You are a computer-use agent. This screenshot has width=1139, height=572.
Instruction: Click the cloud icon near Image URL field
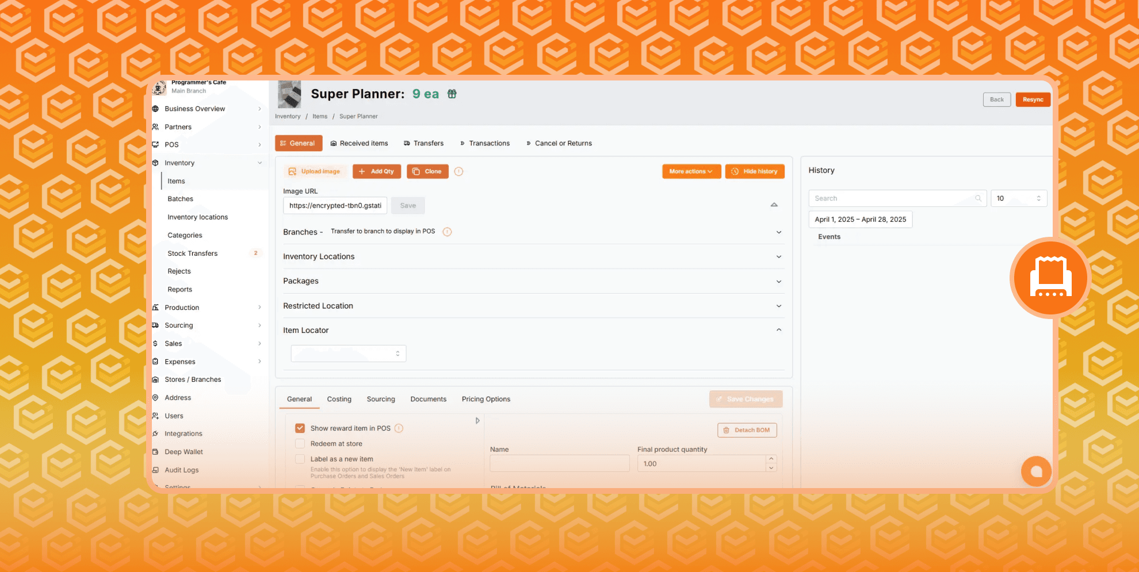coord(774,205)
